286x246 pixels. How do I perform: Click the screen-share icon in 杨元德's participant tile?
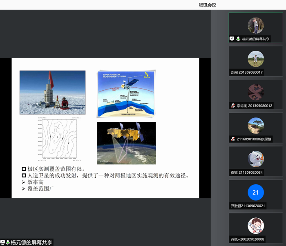[x=232, y=39]
